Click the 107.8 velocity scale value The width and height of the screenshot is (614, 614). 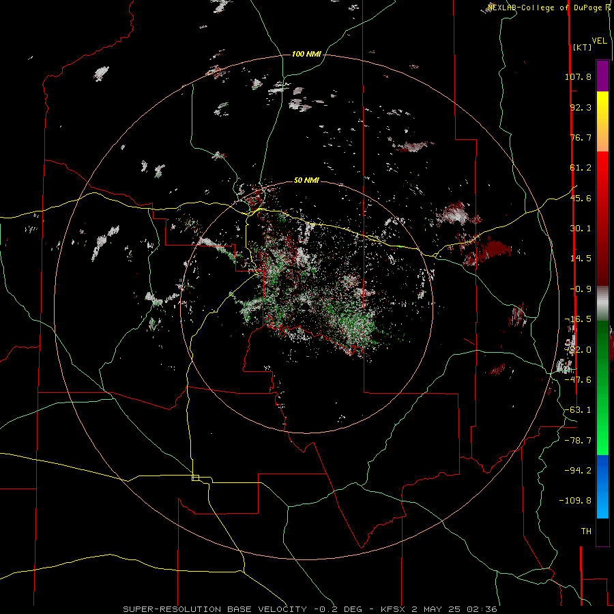click(x=578, y=76)
